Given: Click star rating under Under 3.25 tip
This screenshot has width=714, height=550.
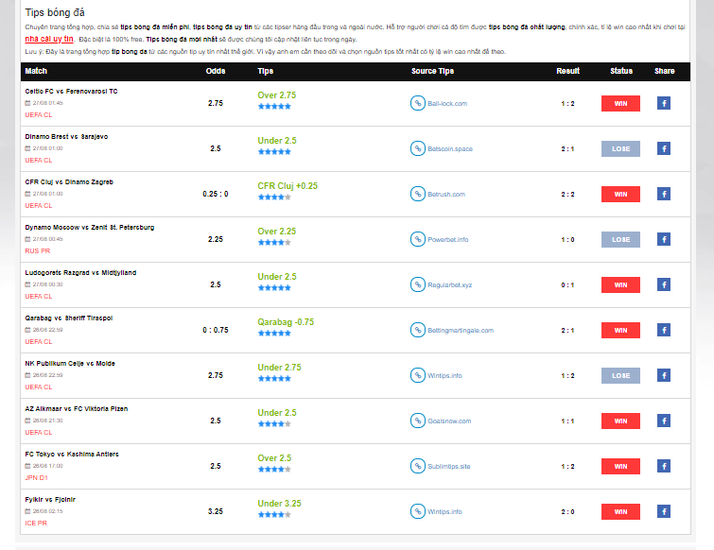Looking at the screenshot, I should [x=274, y=514].
